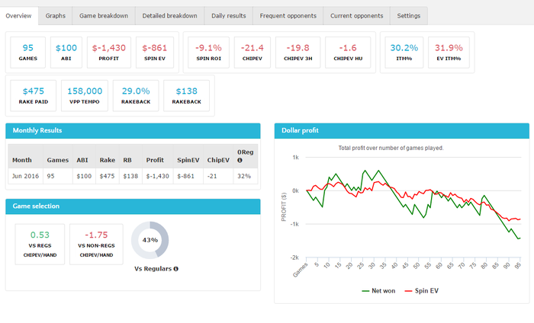This screenshot has width=534, height=323.
Task: Click the -19.8 ChipEV 3H card
Action: point(298,53)
